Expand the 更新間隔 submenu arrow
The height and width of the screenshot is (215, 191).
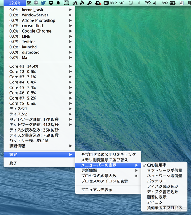coord(136,171)
